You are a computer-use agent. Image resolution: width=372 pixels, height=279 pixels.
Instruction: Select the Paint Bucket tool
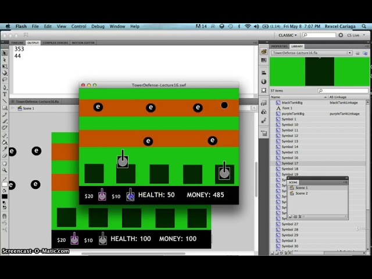point(5,142)
